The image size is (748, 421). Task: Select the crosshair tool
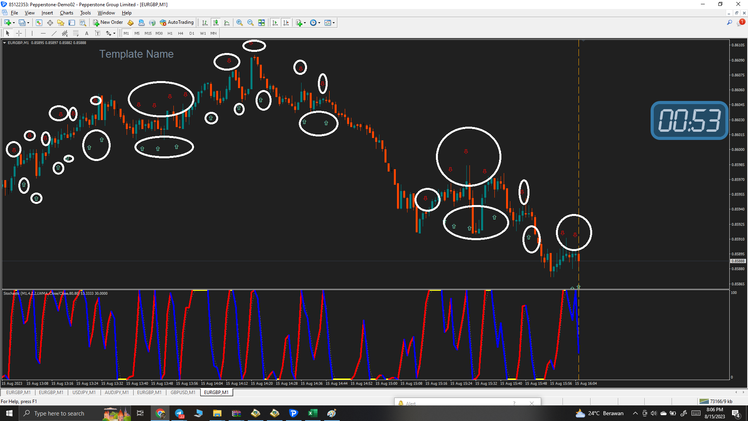19,33
